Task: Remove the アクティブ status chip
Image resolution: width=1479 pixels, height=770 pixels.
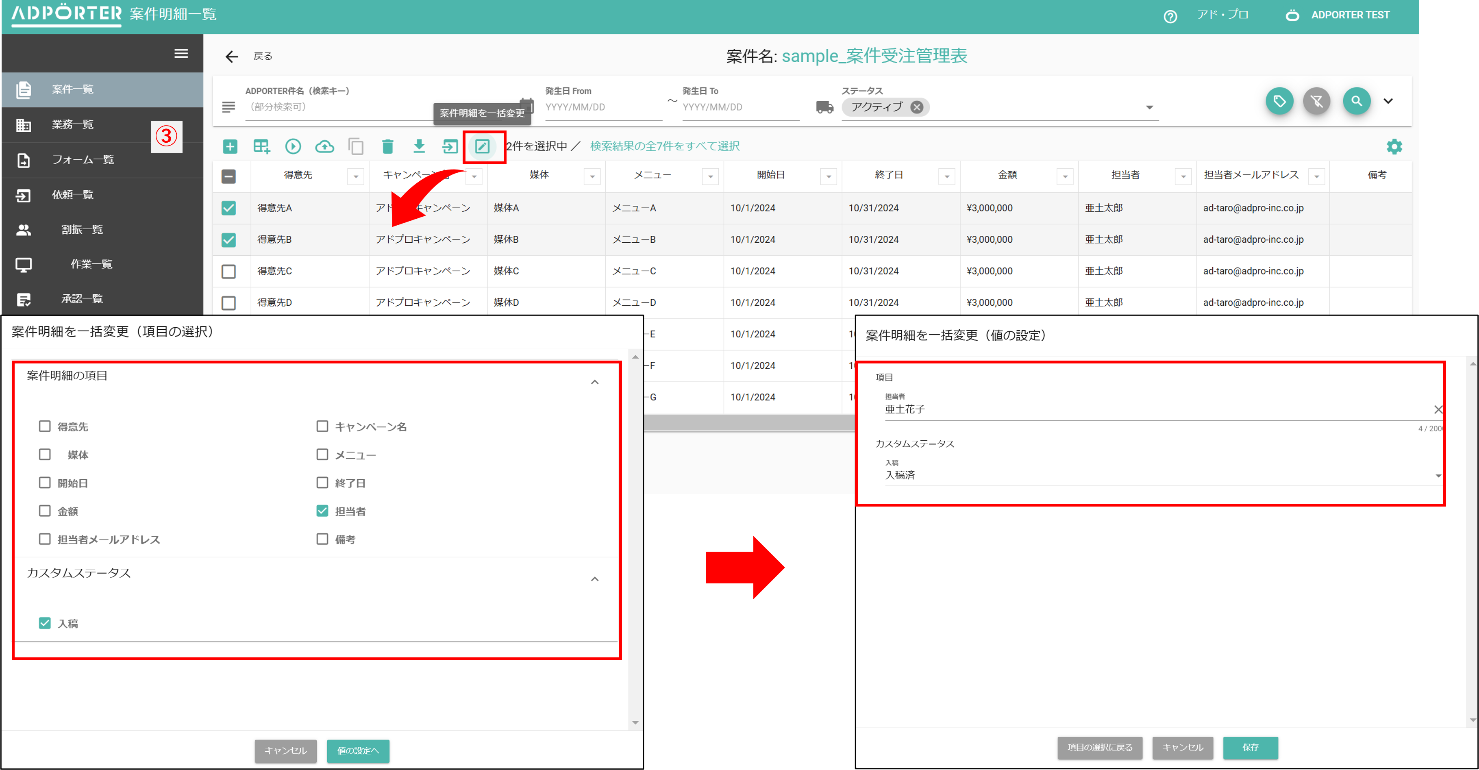Action: pos(917,107)
